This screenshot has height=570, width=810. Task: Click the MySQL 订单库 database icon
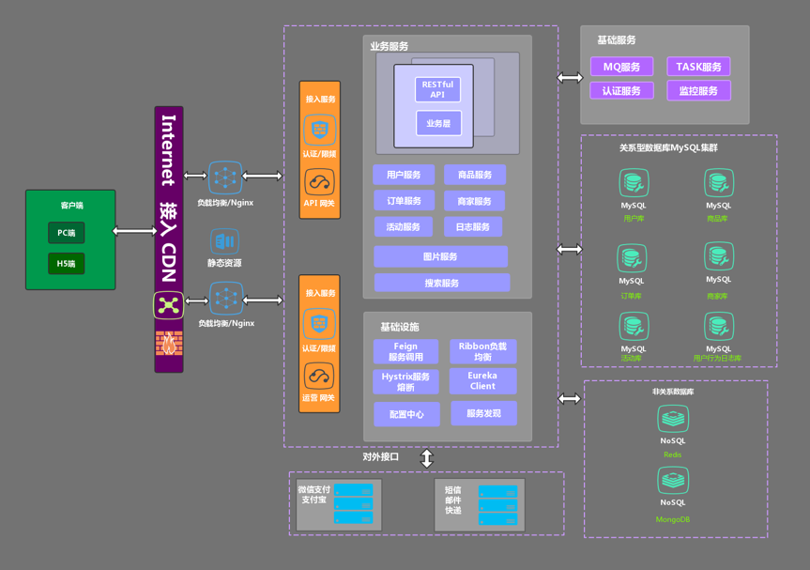632,258
